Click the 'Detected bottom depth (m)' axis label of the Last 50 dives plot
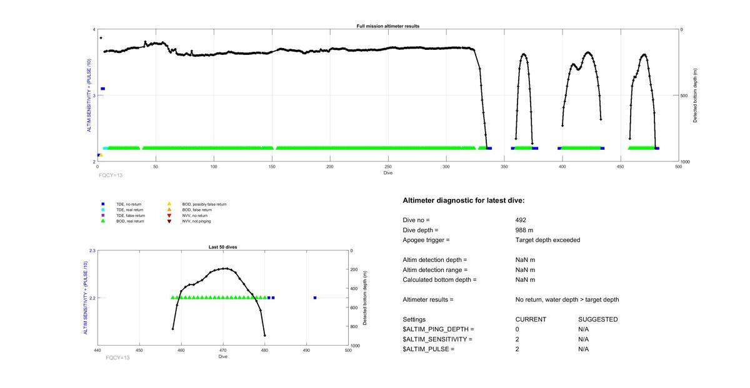The image size is (750, 388). [x=364, y=298]
